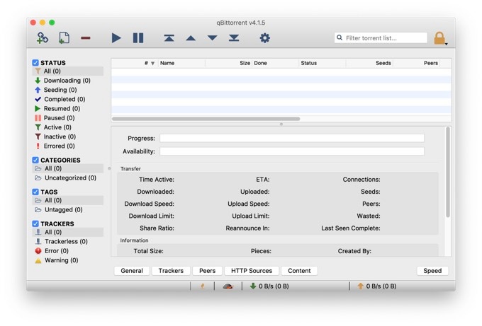Image resolution: width=482 pixels, height=326 pixels.
Task: Select All (0) under TRACKERS
Action: (67, 232)
